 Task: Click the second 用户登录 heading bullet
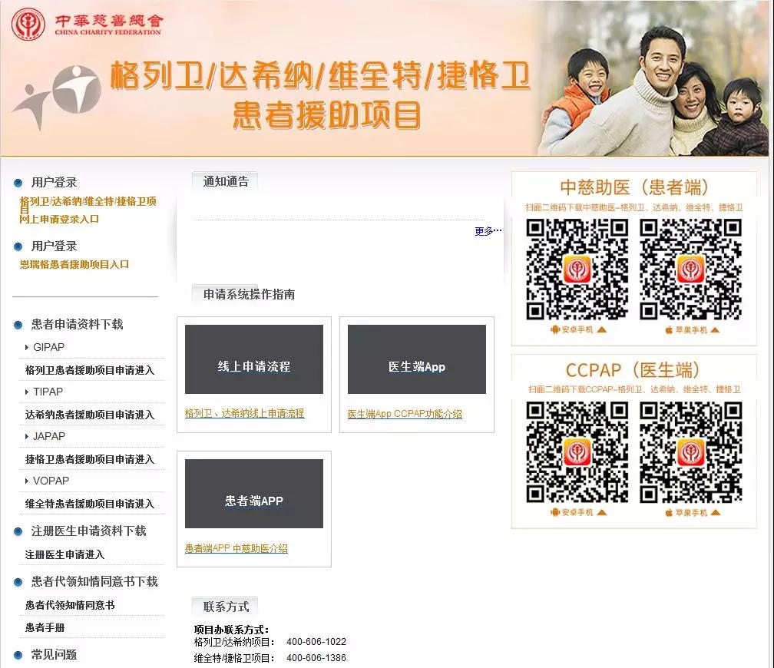(18, 246)
